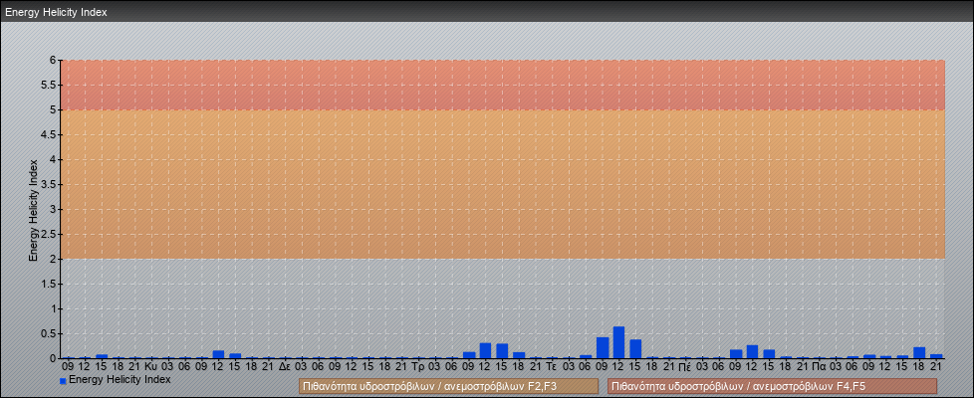Viewport: 974px width, 398px height.
Task: Click the y-axis value 0.5
Action: click(x=49, y=333)
